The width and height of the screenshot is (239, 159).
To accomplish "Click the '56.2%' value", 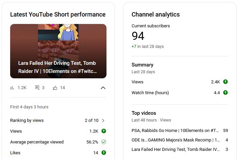I will 92,142.
